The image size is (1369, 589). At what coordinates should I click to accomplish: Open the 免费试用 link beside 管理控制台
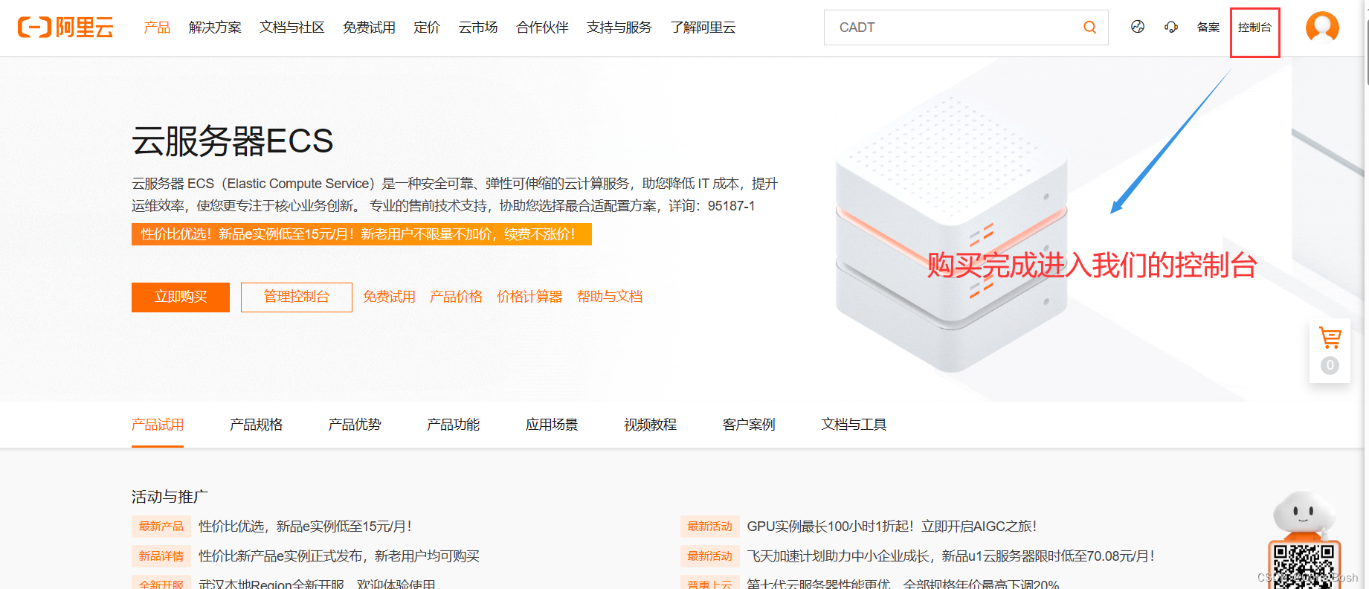[x=389, y=297]
